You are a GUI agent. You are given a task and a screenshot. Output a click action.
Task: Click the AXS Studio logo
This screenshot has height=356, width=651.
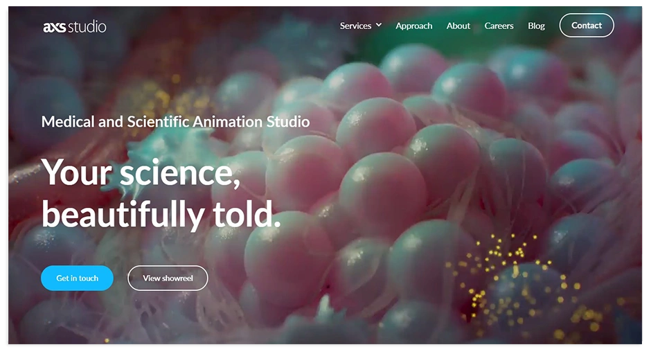(75, 27)
